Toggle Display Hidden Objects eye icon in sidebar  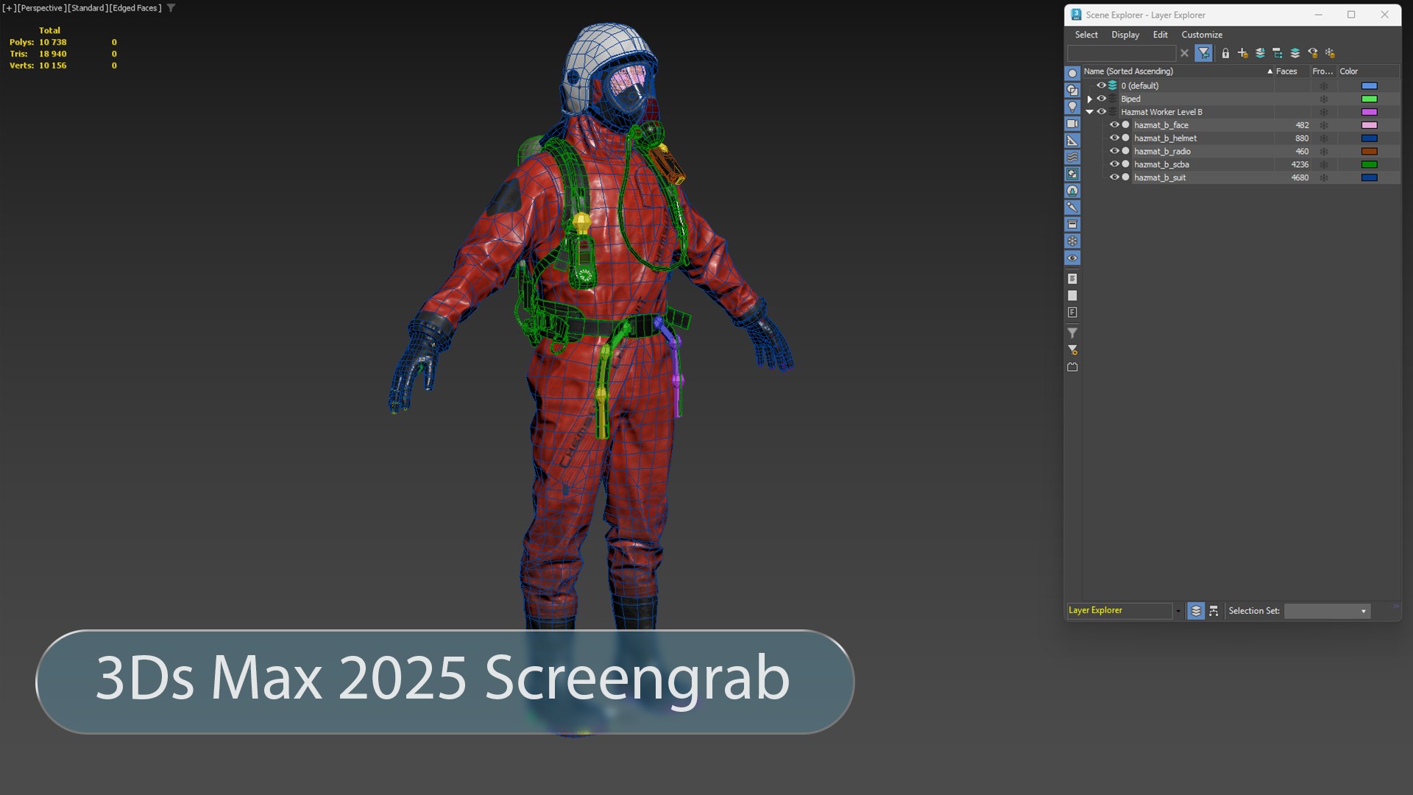tap(1072, 258)
